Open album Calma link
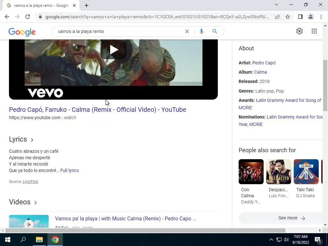 click(260, 72)
